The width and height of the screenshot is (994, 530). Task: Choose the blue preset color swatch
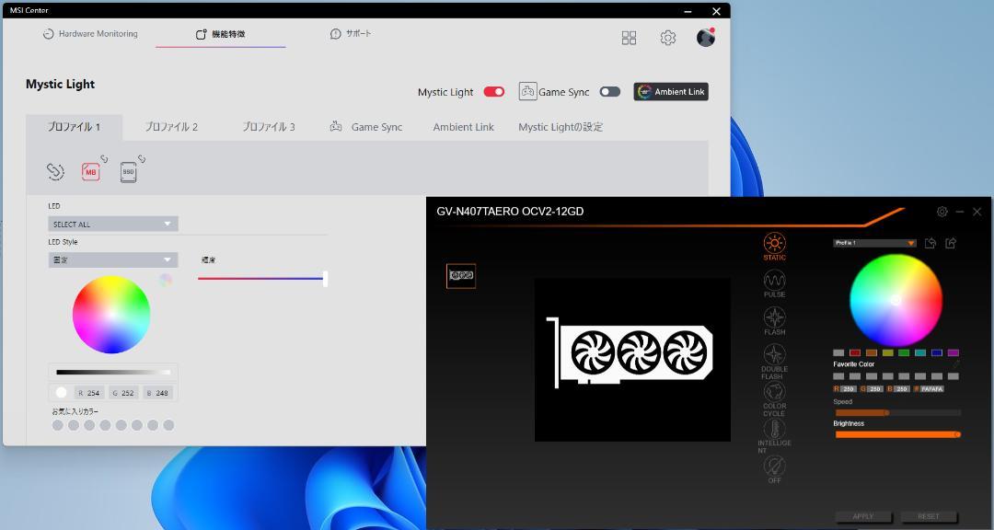[937, 352]
